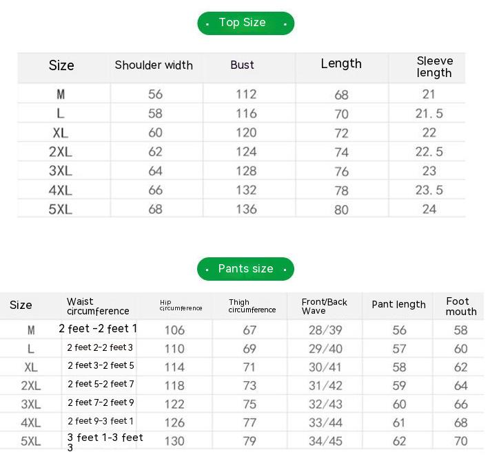Select sleeve length value 22.5
The image size is (490, 463).
click(429, 152)
